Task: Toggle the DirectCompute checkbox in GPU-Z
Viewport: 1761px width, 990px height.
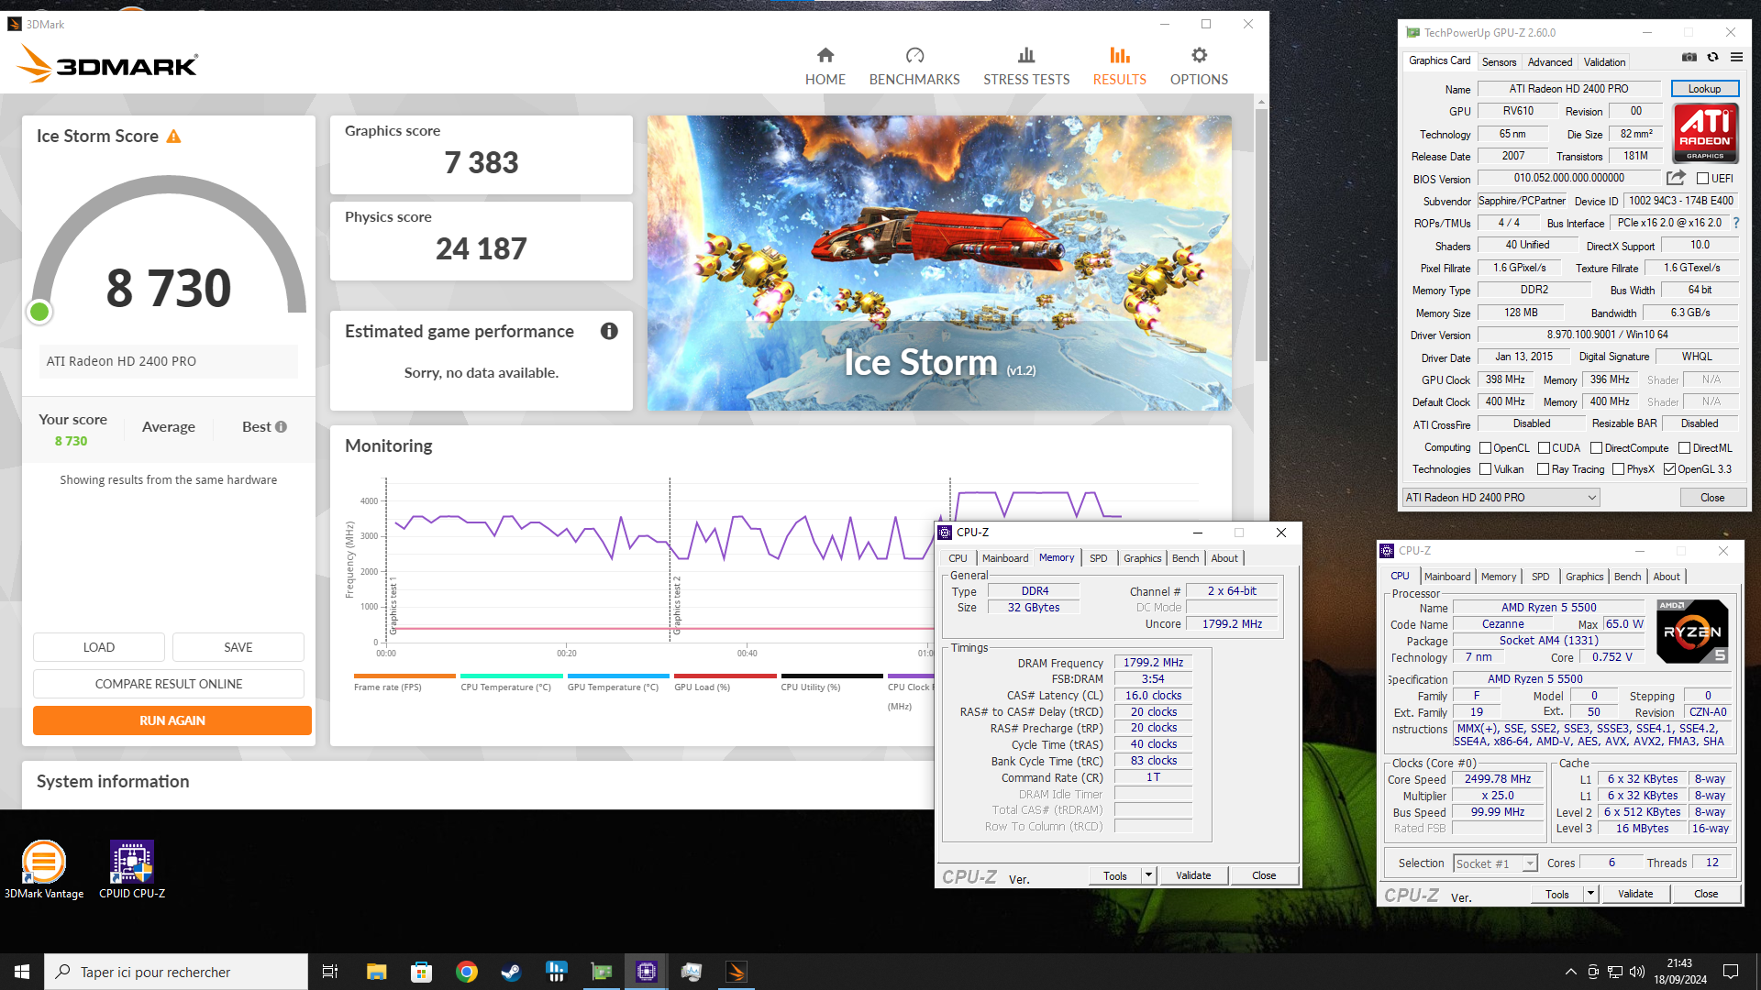Action: 1596,448
